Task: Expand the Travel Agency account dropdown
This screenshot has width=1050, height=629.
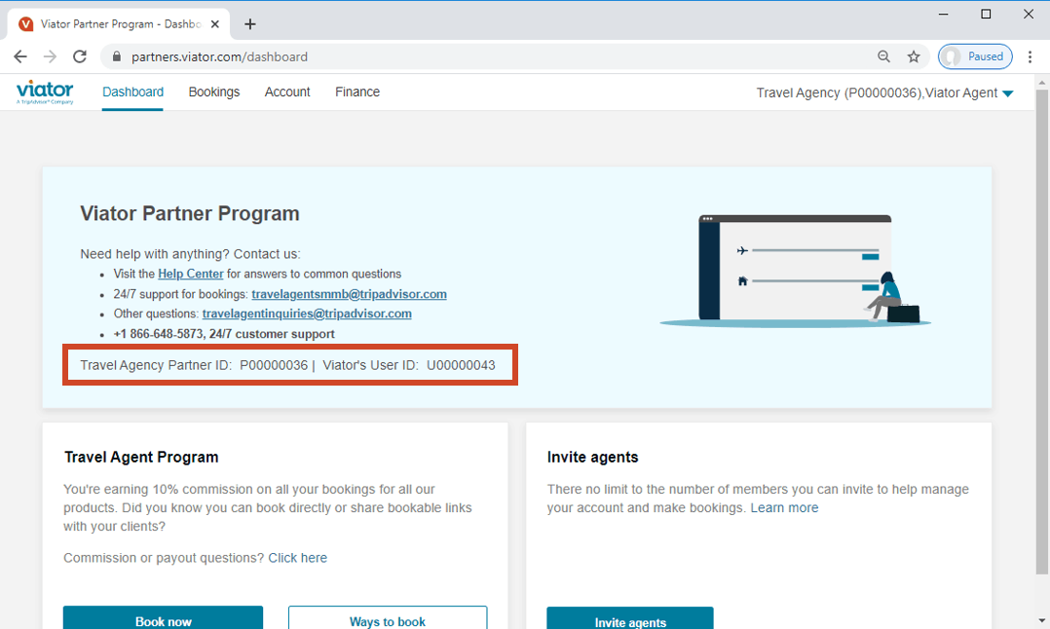Action: click(884, 93)
